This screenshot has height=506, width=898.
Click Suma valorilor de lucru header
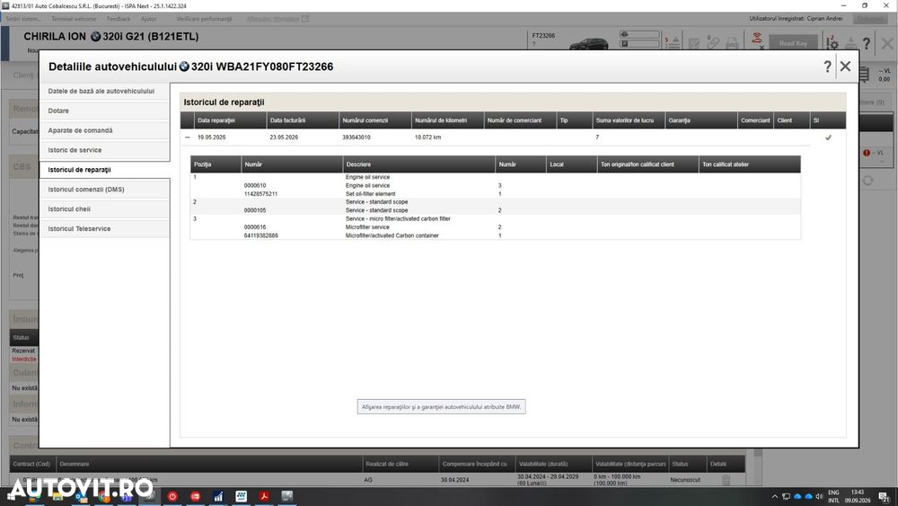[629, 120]
